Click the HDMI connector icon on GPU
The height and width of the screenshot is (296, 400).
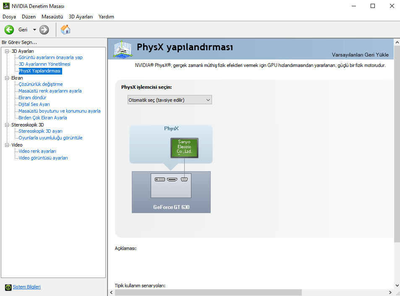[x=172, y=180]
